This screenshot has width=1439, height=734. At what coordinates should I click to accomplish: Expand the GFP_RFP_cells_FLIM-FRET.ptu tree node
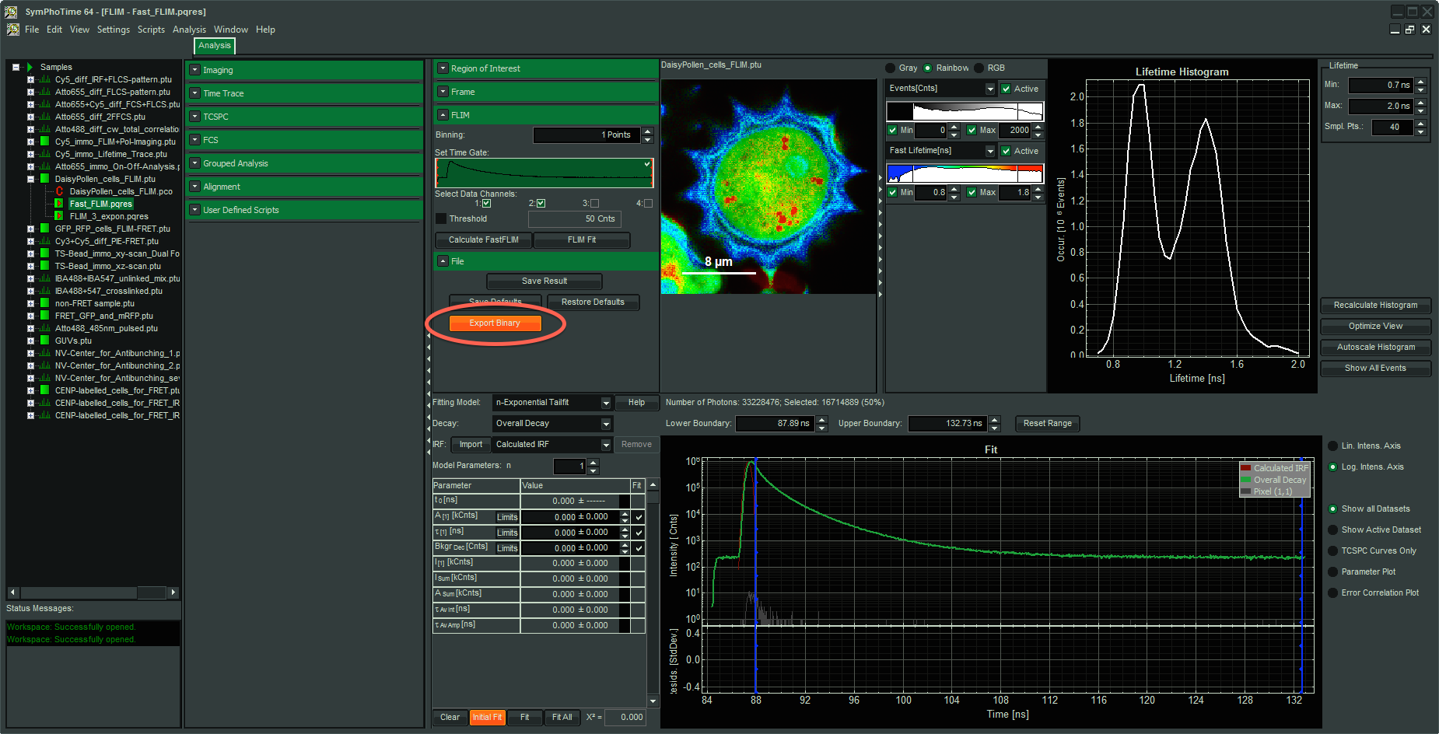click(x=30, y=229)
